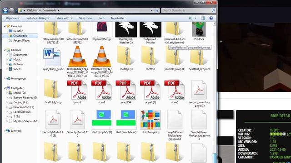Expand the Documents library
Screen dimensions: 291x163
(7, 55)
